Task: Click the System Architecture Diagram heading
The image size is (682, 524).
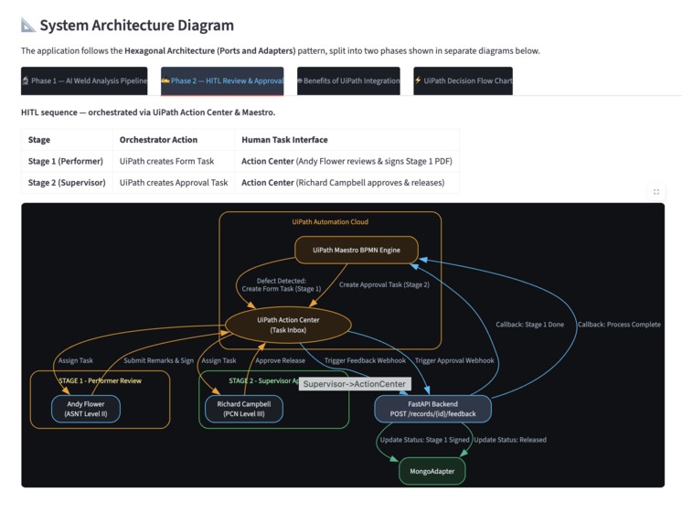Action: click(137, 26)
